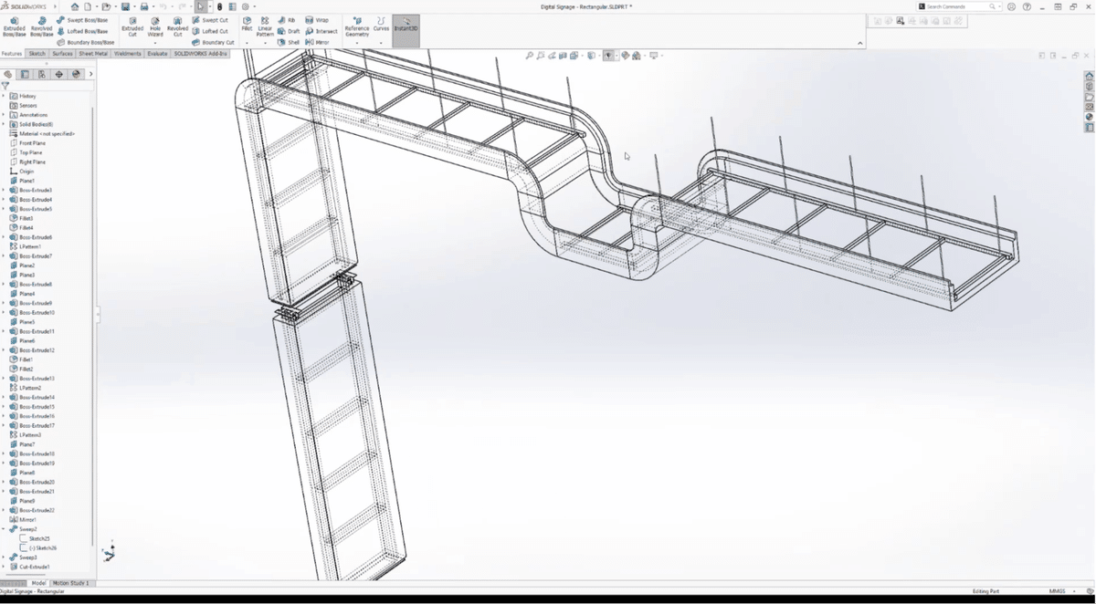The image size is (1096, 604).
Task: Switch to the Weldments tab
Action: (128, 54)
